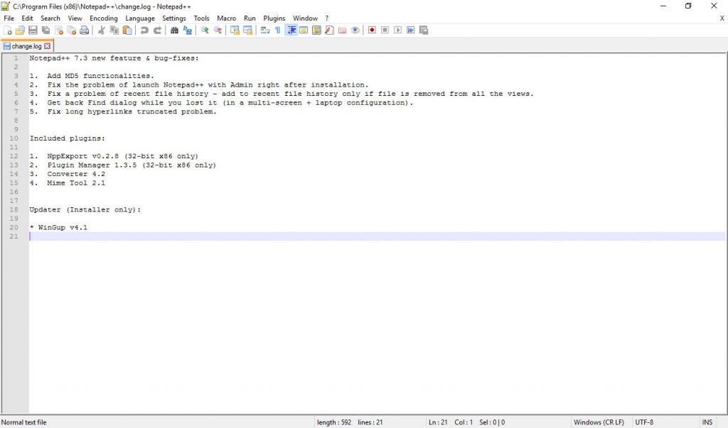The width and height of the screenshot is (728, 428).
Task: Open the Macro menu
Action: tap(226, 18)
